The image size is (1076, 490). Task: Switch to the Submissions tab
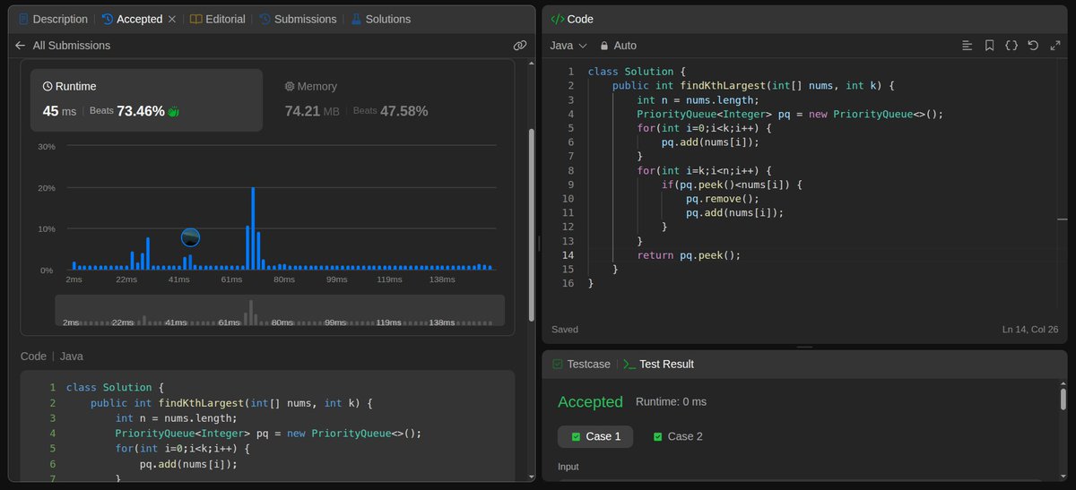click(x=298, y=19)
